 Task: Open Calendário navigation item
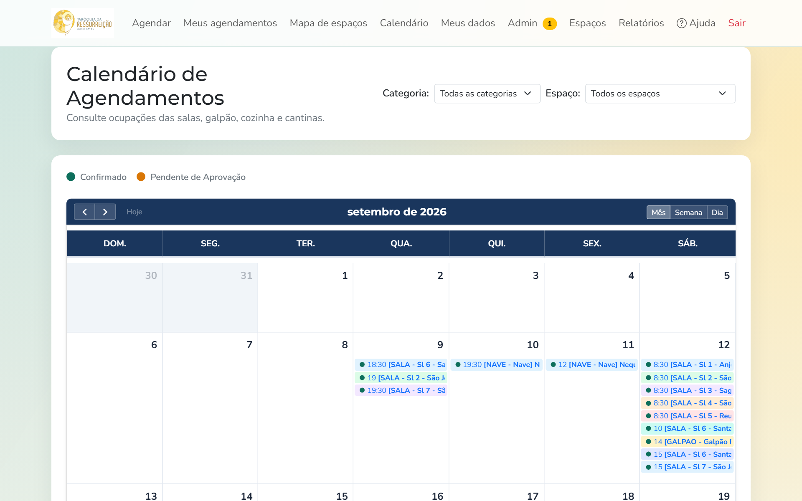(x=404, y=23)
